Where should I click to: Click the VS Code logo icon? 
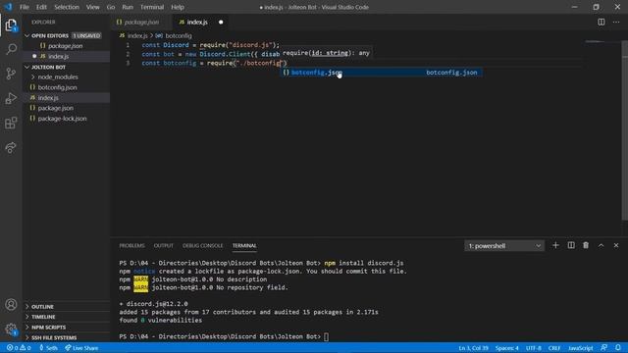[8, 7]
